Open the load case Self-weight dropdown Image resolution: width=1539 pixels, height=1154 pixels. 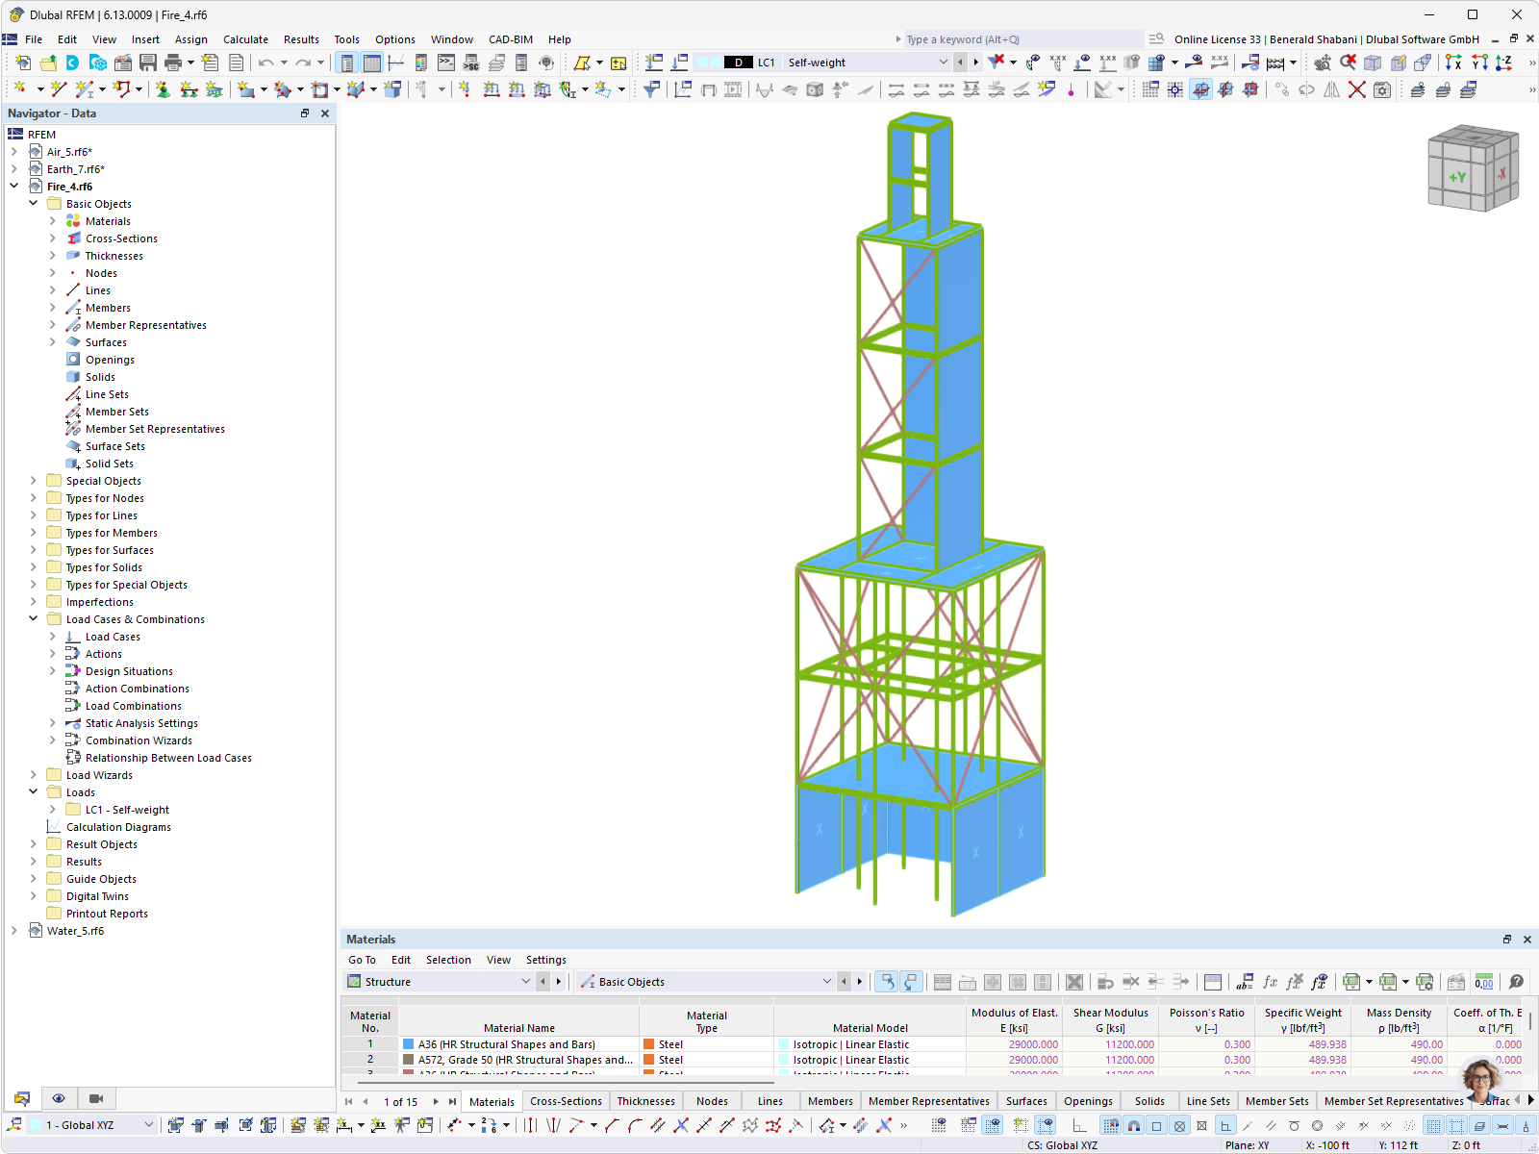click(x=943, y=63)
